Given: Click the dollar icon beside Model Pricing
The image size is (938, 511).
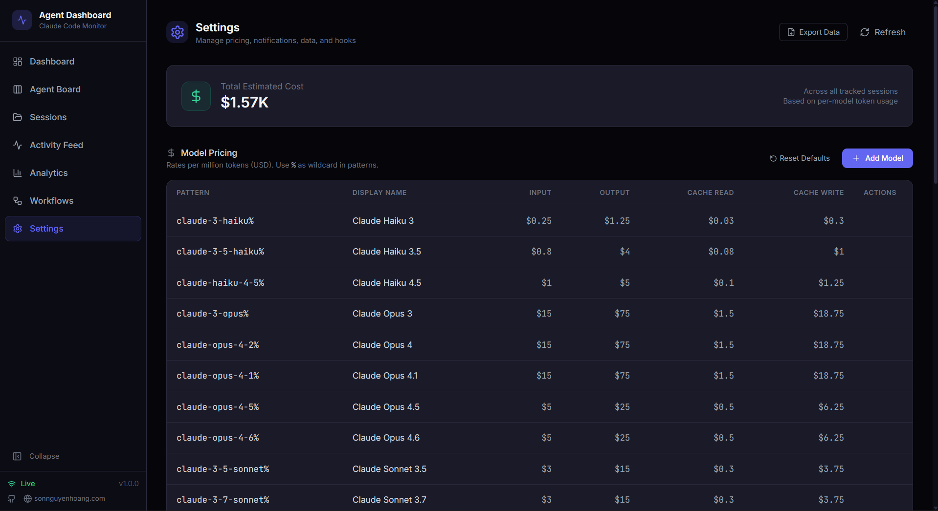Looking at the screenshot, I should pos(171,153).
